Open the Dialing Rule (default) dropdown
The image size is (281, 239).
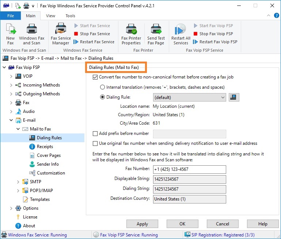[x=190, y=98]
